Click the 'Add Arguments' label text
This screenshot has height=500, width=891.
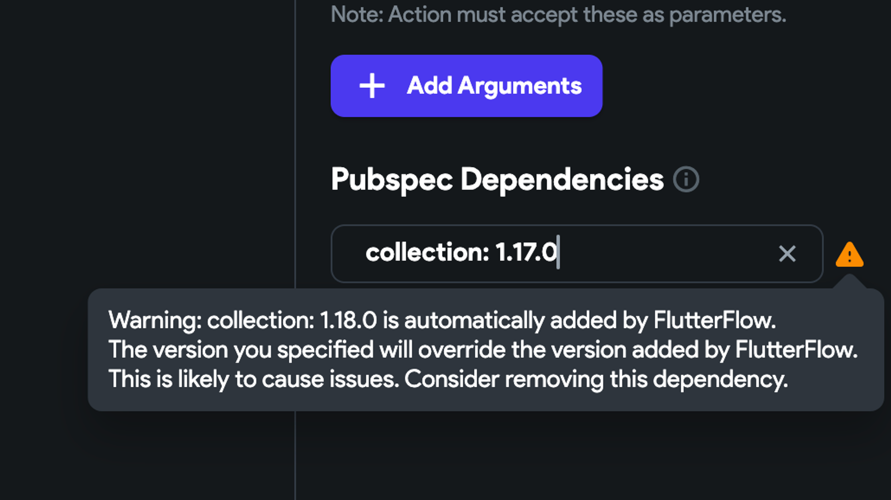pos(494,86)
